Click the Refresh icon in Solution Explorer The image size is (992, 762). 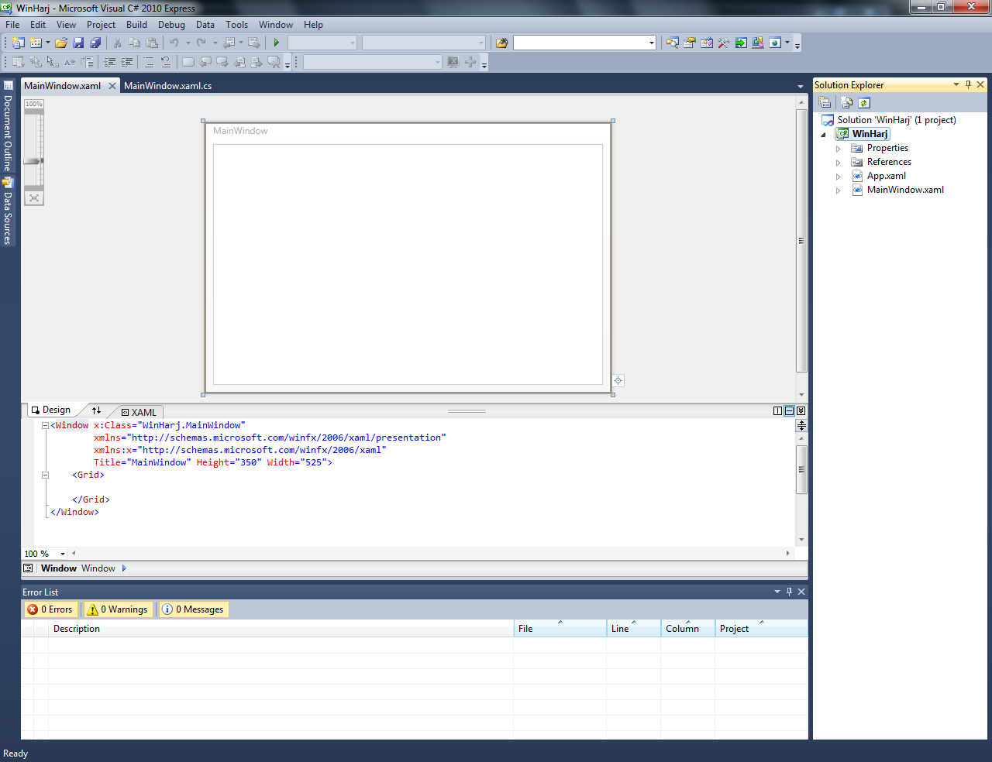(x=864, y=102)
